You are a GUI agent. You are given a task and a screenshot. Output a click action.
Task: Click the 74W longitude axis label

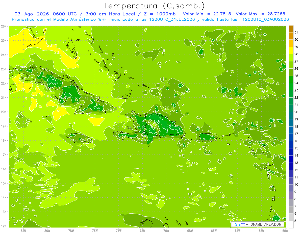119,230
